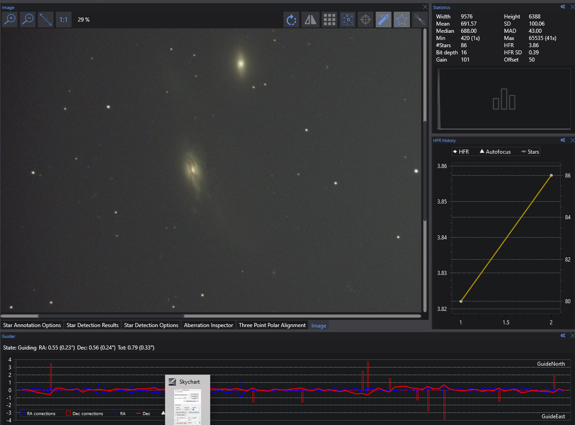Toggle star detection star button
The width and height of the screenshot is (575, 425).
[401, 20]
